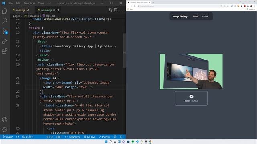
Task: Click the VS Code logo in title bar
Action: [4, 3]
